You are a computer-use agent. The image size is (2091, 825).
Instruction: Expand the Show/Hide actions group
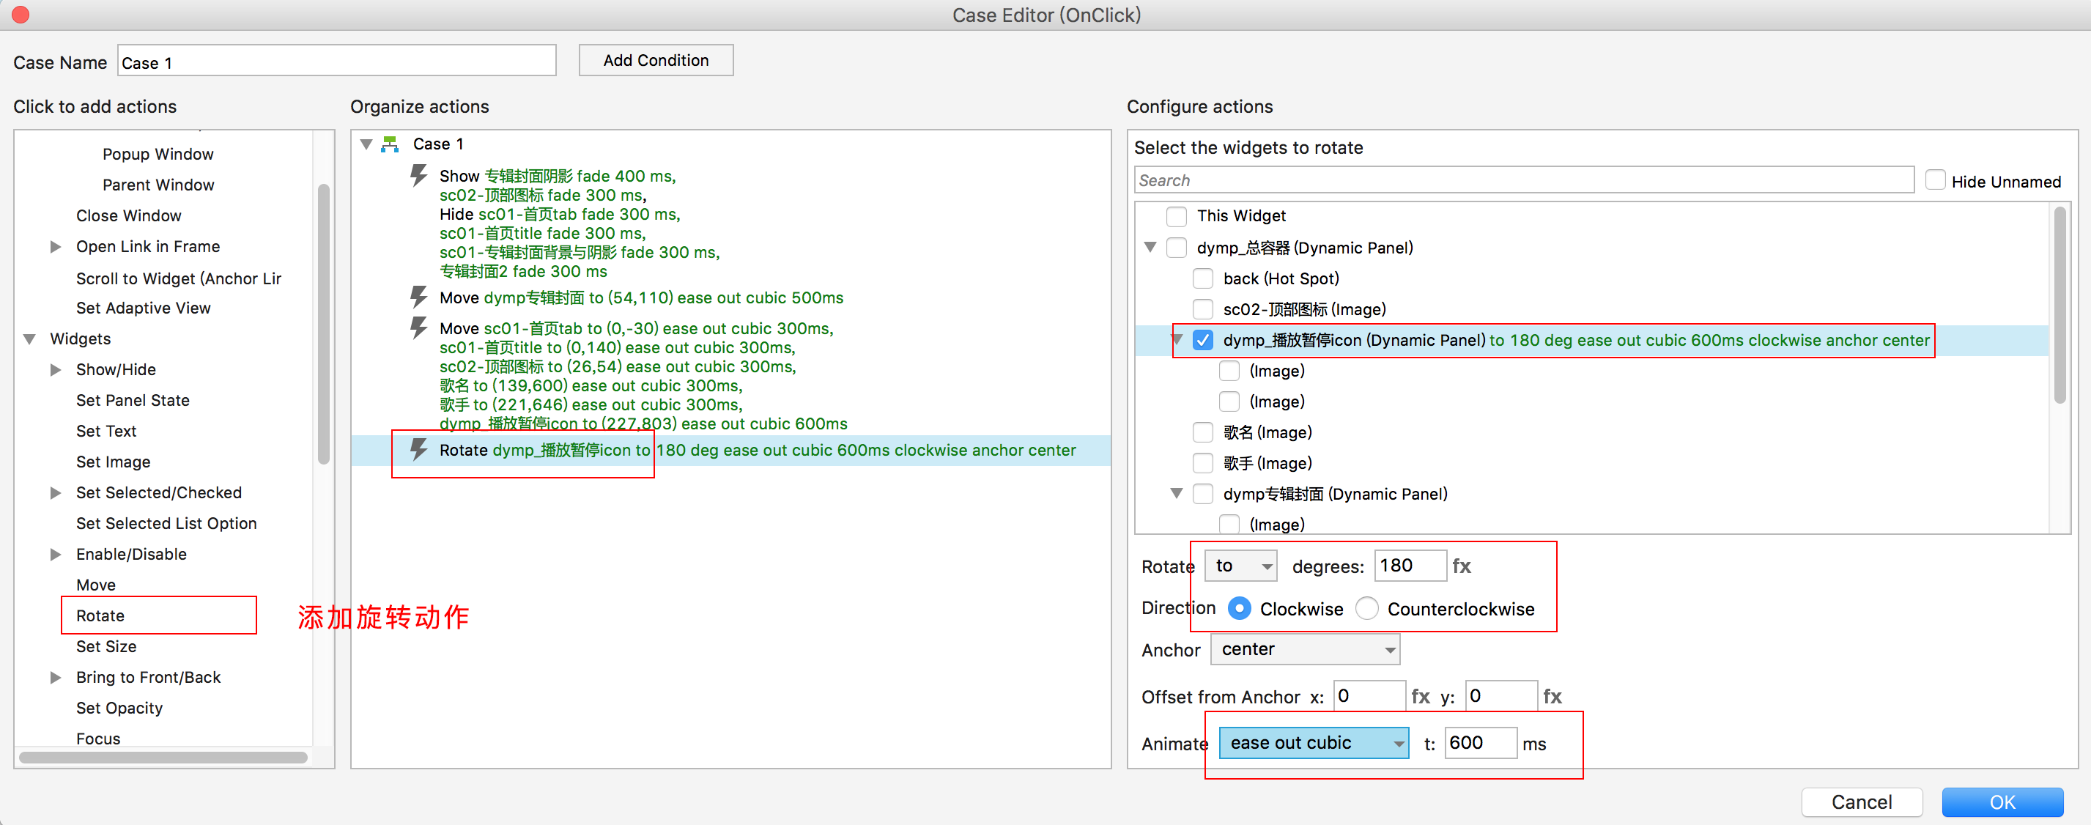click(x=55, y=369)
